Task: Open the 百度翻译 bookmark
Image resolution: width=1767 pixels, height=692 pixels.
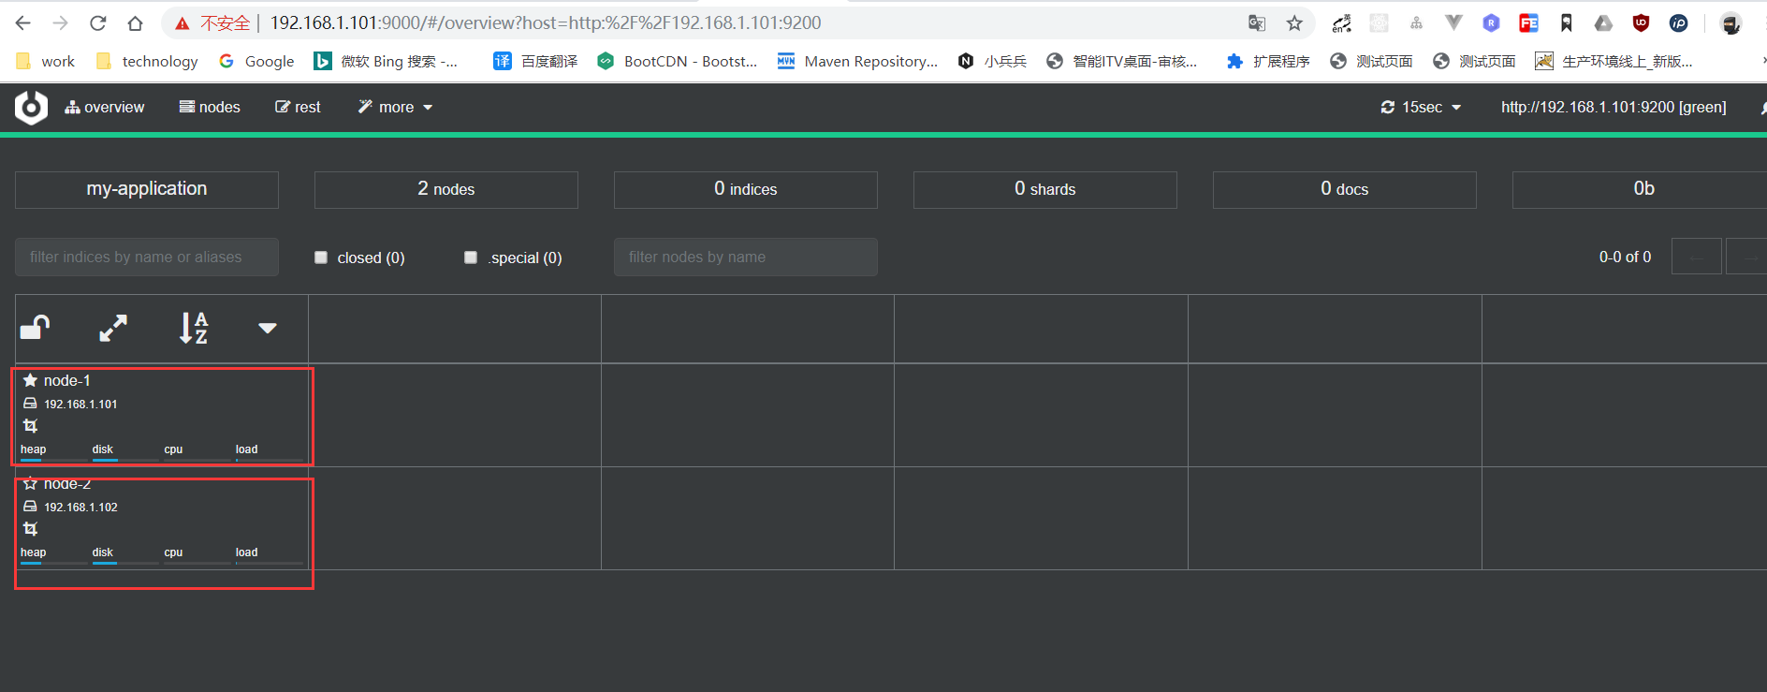Action: tap(535, 62)
